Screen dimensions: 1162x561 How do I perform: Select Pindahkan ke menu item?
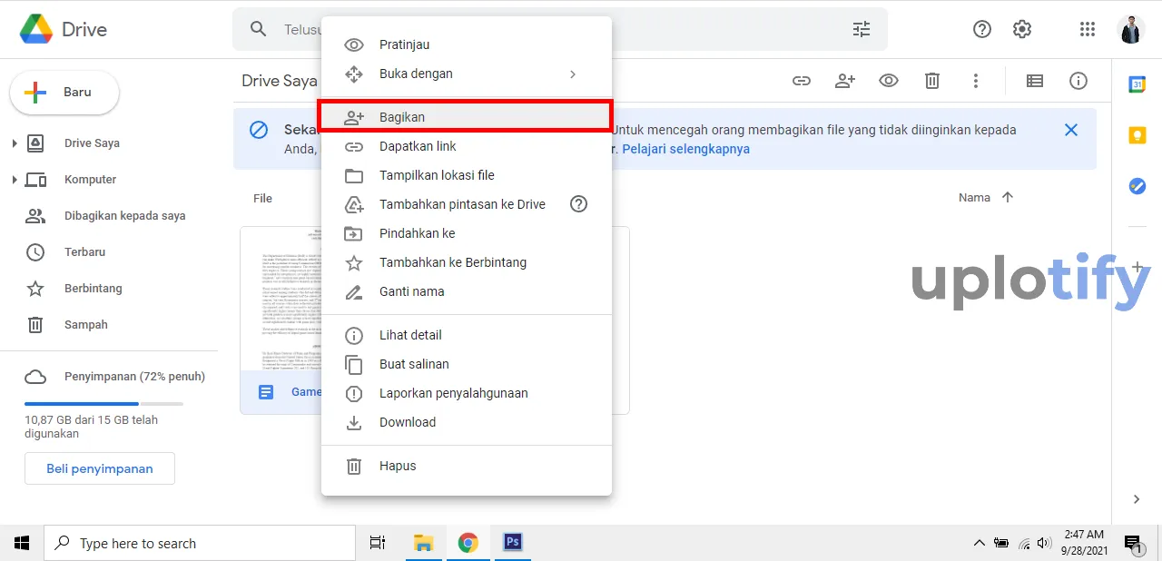(467, 233)
